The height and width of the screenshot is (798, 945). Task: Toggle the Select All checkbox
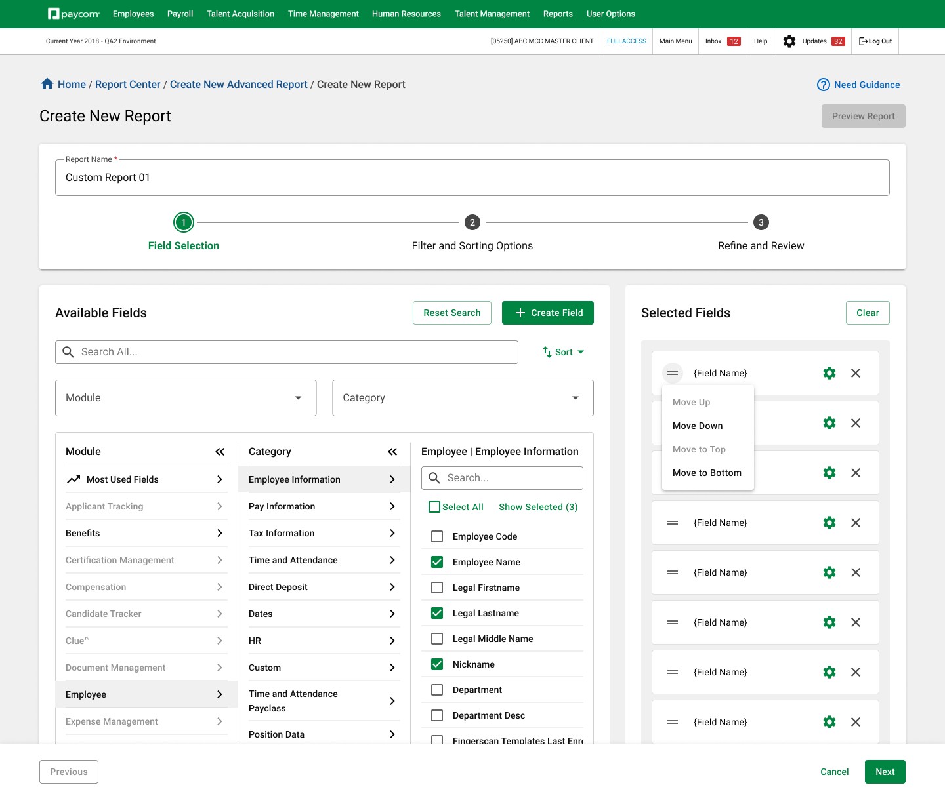(x=434, y=507)
